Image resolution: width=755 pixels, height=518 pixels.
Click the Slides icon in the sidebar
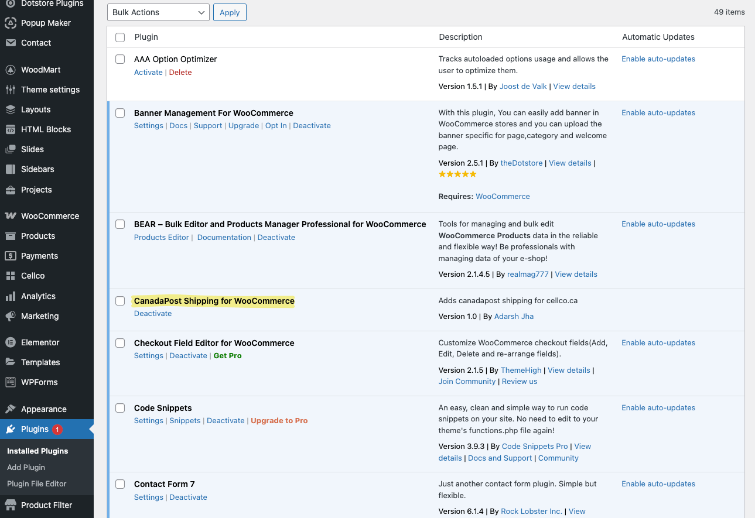(x=10, y=149)
